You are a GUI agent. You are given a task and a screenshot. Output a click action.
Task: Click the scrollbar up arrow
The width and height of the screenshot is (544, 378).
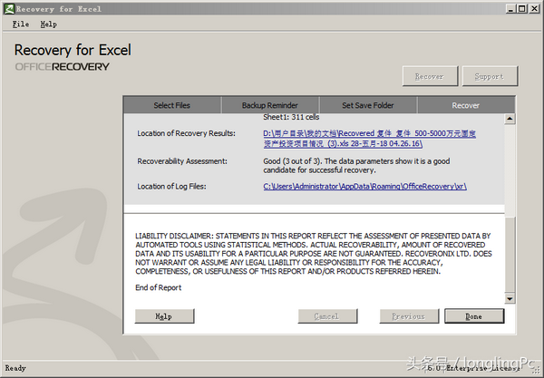(510, 119)
